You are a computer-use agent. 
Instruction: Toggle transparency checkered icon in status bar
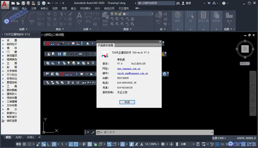90,144
